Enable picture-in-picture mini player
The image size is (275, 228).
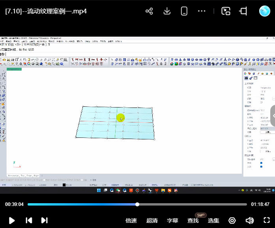(x=226, y=11)
